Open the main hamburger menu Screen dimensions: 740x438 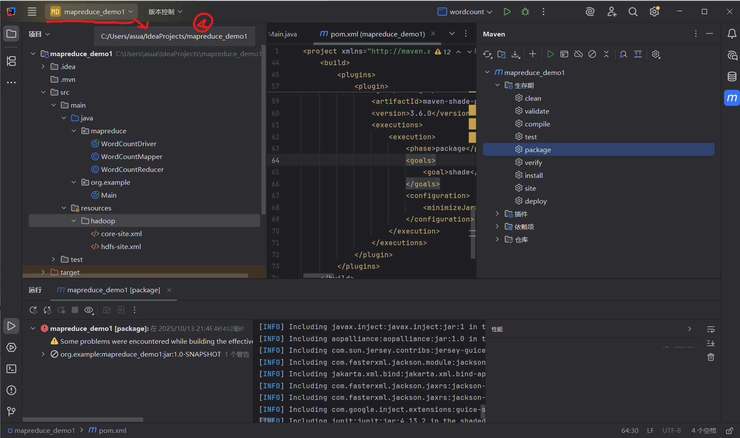point(32,12)
